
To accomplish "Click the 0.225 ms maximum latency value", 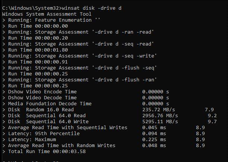I will pos(154,140).
